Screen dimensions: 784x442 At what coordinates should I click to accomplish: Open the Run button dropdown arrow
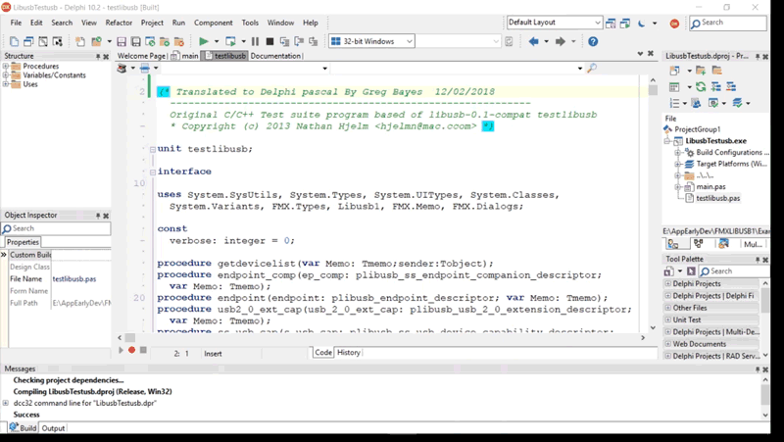pyautogui.click(x=217, y=41)
